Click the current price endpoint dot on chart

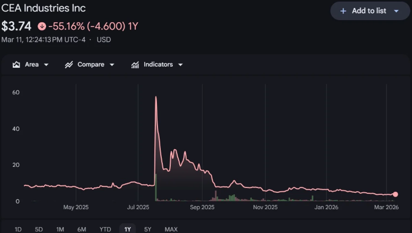pyautogui.click(x=395, y=194)
